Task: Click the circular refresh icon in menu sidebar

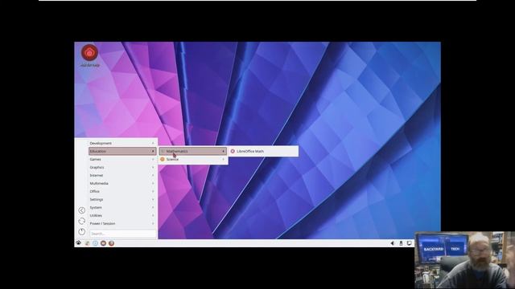Action: click(82, 222)
